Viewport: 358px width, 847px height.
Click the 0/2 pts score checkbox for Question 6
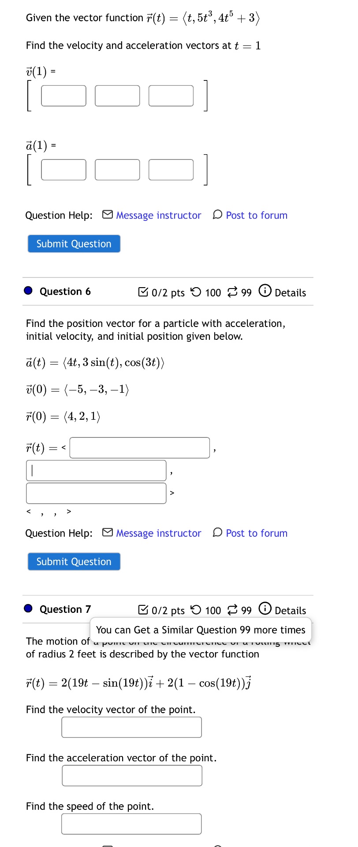[143, 292]
